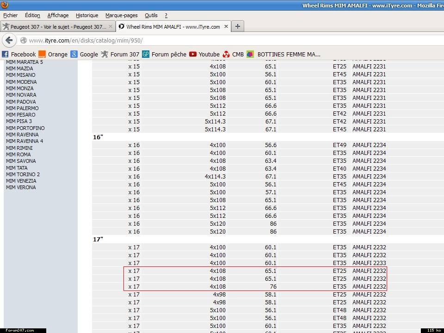Open the Facebook bookmark
Screen dimensions: 444x333
pos(18,54)
